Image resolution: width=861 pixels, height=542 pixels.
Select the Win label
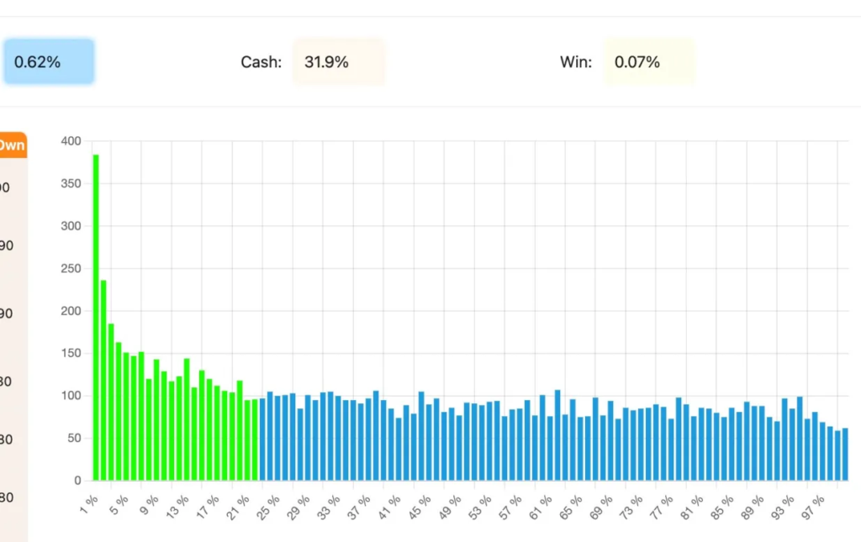(x=576, y=62)
